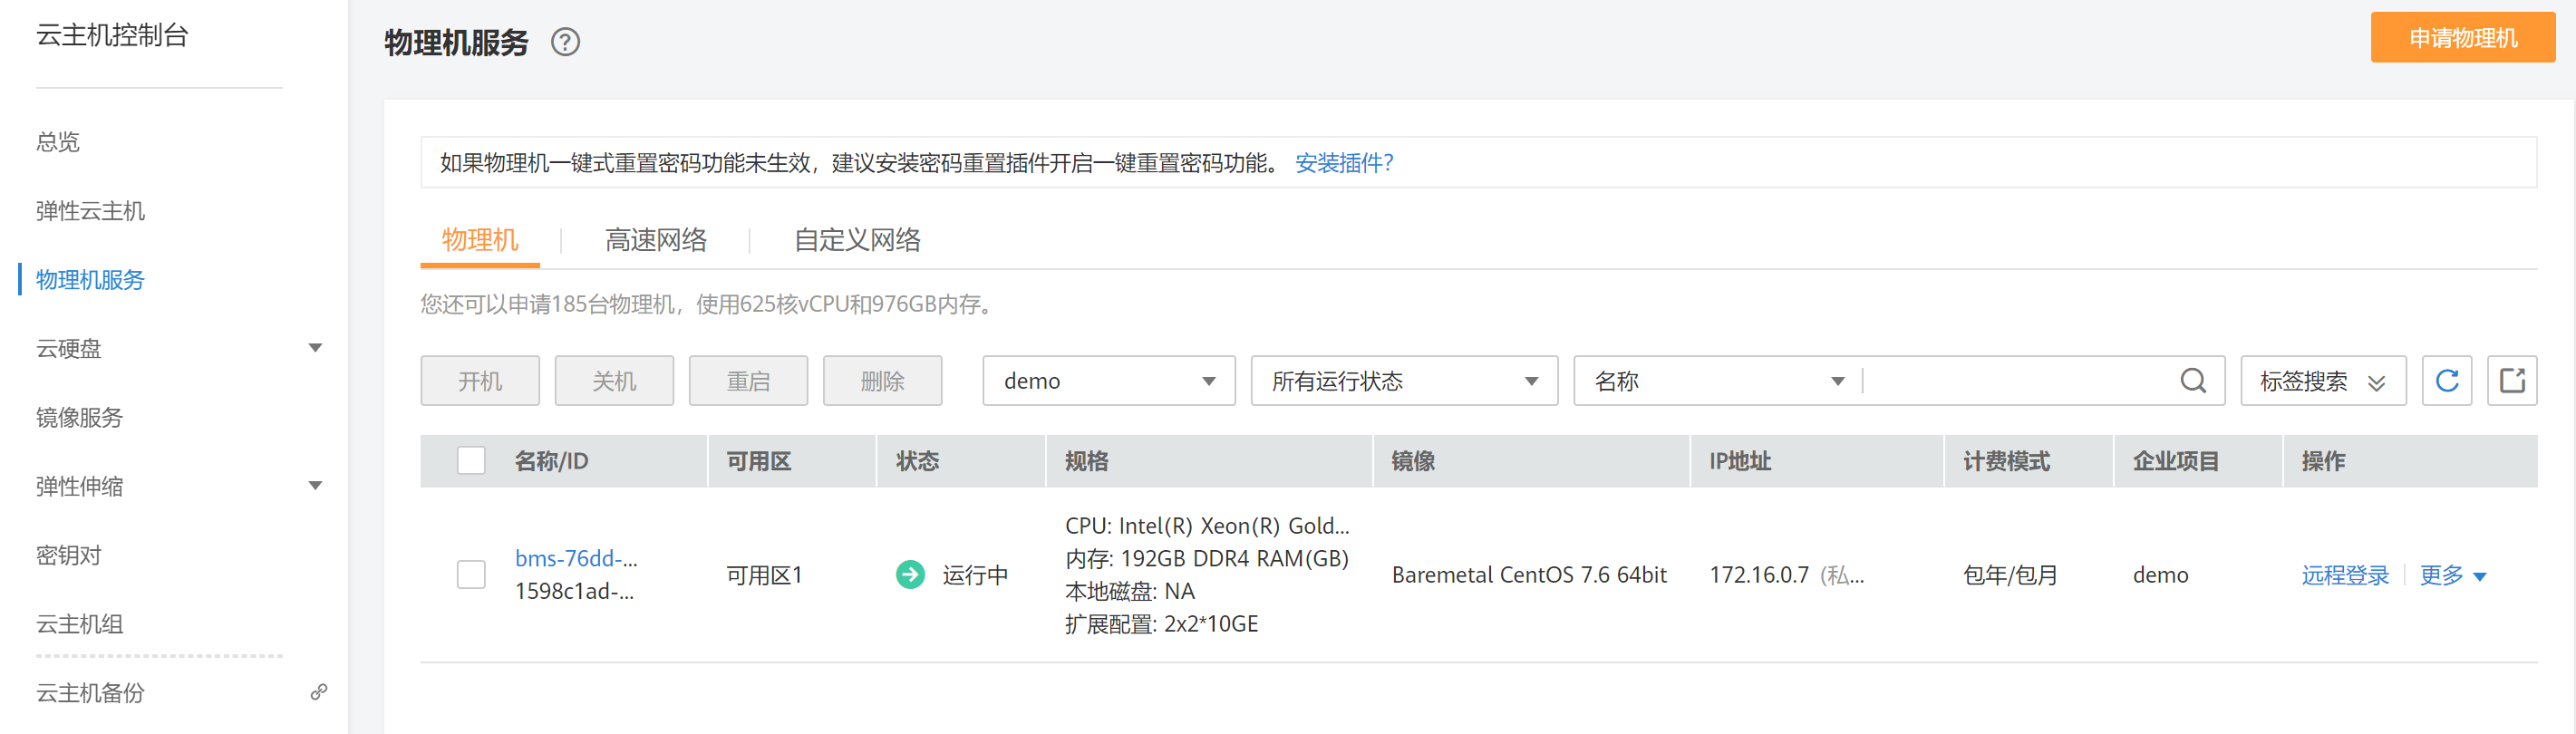
Task: Open 镜像服务 in sidebar
Action: 79,417
